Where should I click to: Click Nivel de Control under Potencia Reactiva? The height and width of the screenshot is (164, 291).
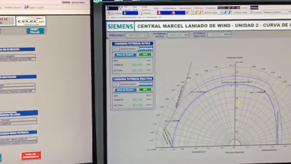point(126,90)
